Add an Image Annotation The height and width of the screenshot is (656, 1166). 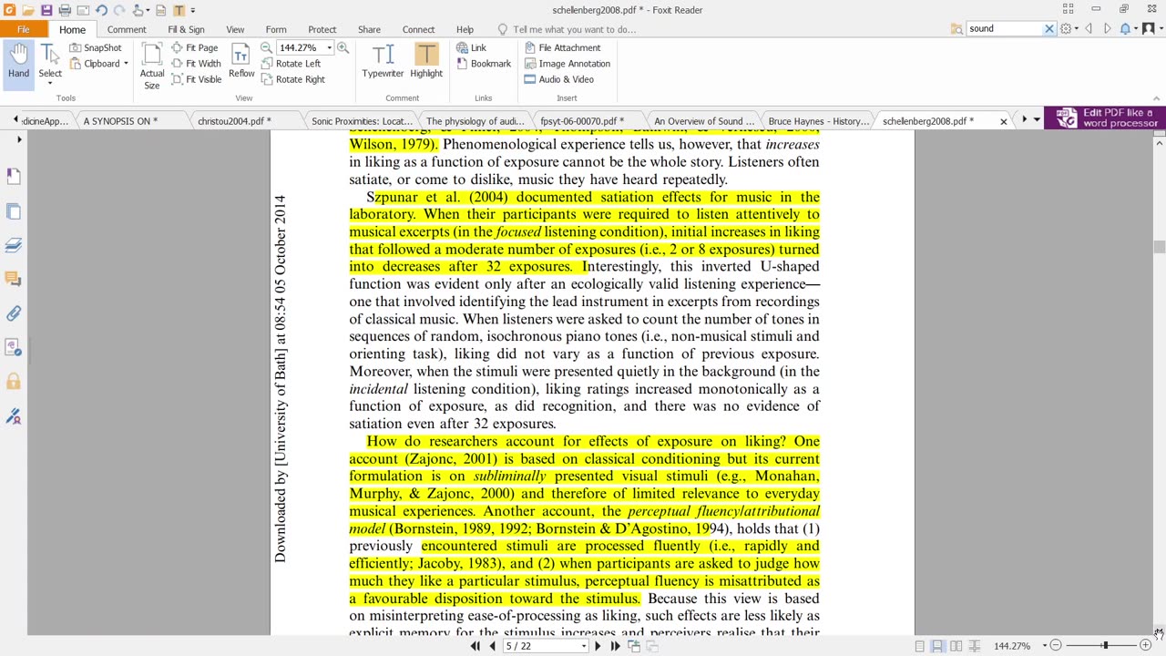[x=567, y=64]
